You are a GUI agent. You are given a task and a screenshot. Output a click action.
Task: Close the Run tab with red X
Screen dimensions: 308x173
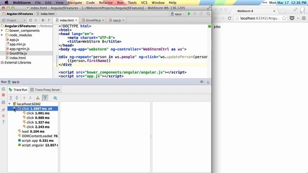tap(3, 116)
